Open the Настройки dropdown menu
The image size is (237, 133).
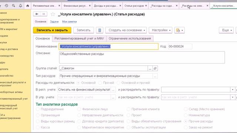point(160,30)
